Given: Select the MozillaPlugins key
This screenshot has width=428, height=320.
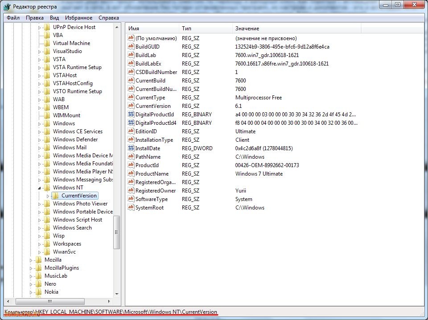Looking at the screenshot, I should click(x=62, y=267).
